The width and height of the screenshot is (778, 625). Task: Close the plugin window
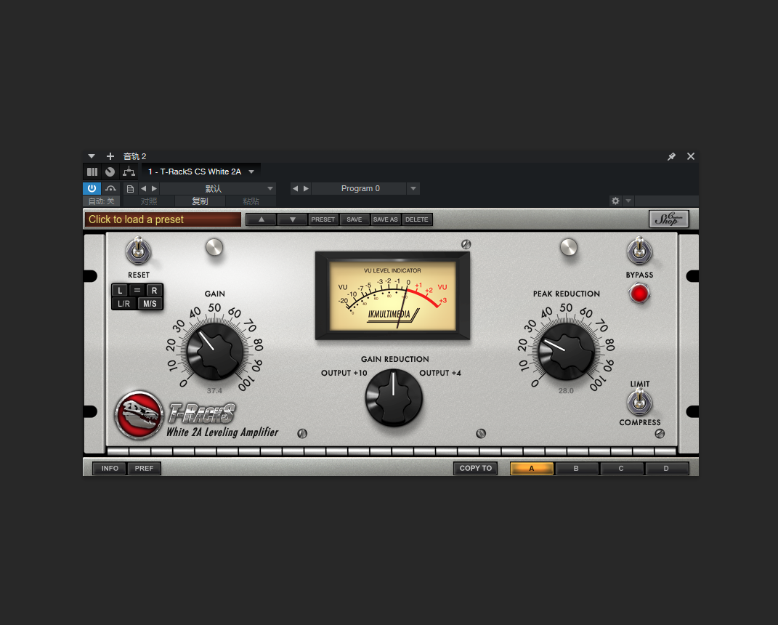click(691, 156)
